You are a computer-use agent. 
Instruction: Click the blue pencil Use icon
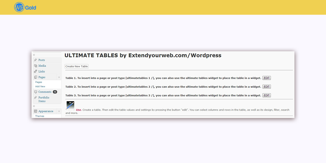(70, 105)
